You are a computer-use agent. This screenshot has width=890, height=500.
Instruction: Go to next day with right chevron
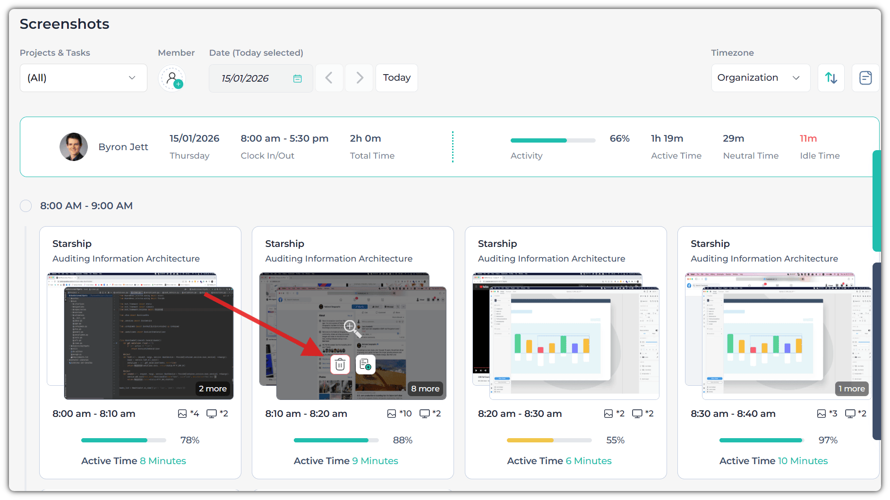pos(359,78)
